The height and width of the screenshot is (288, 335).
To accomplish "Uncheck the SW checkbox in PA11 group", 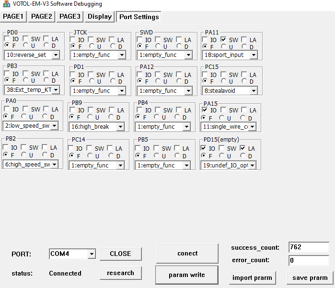I will [223, 40].
